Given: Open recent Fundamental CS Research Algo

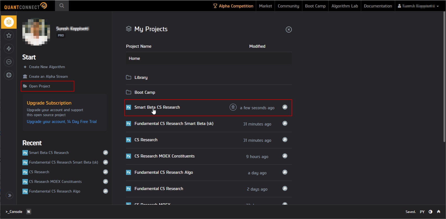Looking at the screenshot, I should coord(54,191).
